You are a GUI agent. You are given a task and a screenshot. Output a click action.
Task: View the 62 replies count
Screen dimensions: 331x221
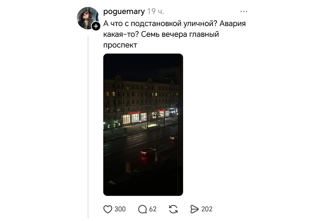pyautogui.click(x=153, y=209)
